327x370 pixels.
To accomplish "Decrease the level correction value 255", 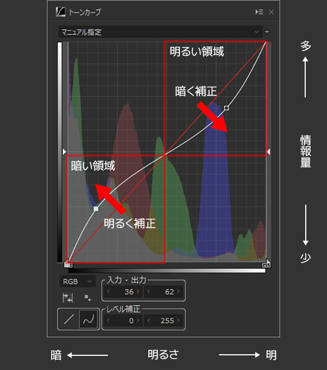I will (149, 320).
